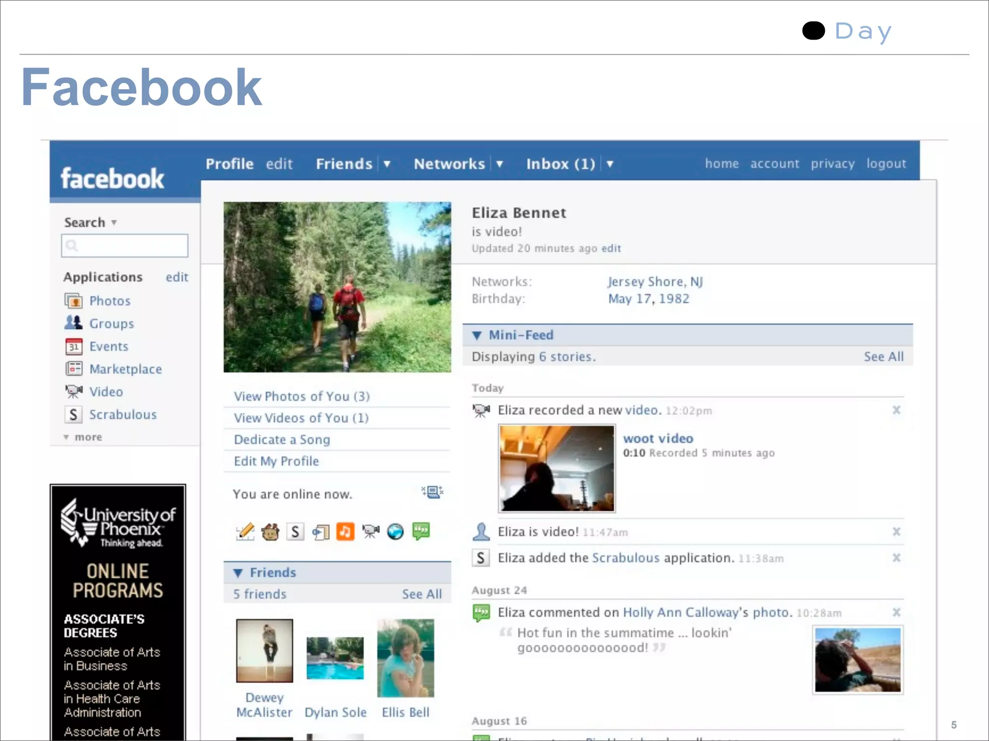Open privacy link
989x741 pixels.
[833, 164]
